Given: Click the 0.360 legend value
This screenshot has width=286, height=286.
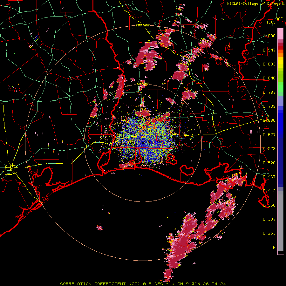Looking at the screenshot, I should tap(269, 205).
